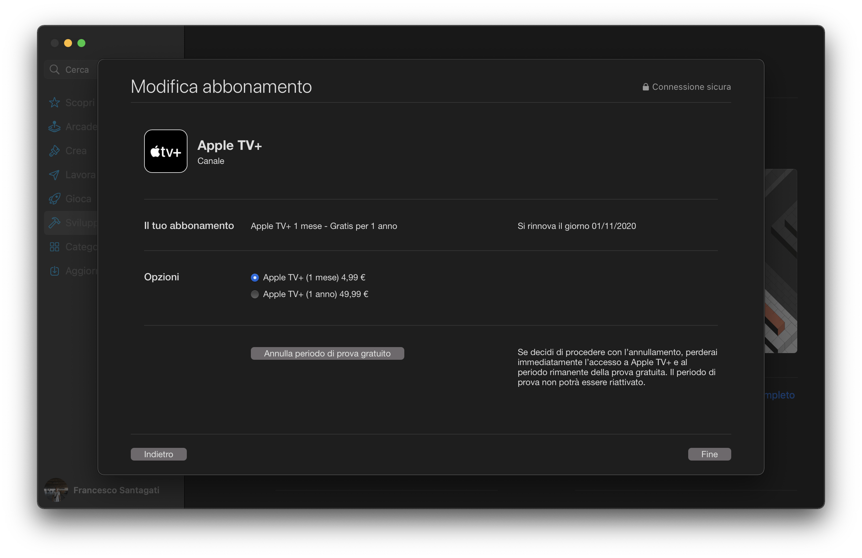Image resolution: width=862 pixels, height=558 pixels.
Task: Confirm with the Fine button
Action: [709, 454]
